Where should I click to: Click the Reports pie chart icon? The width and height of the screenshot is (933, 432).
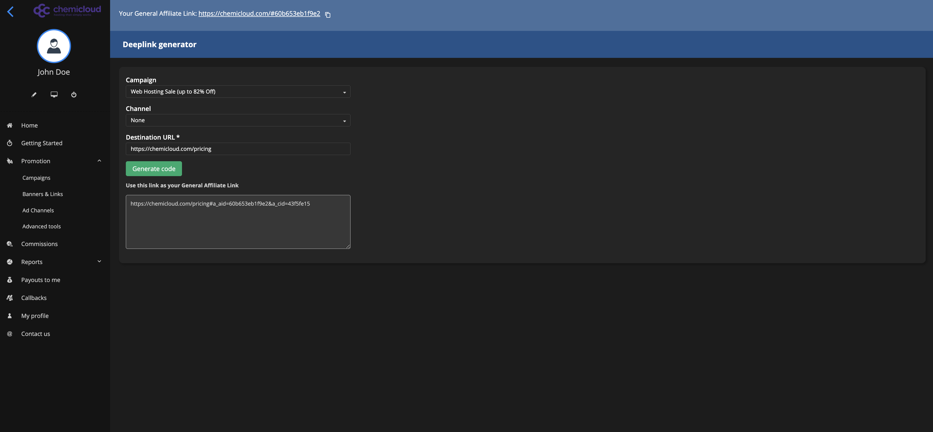coord(10,262)
